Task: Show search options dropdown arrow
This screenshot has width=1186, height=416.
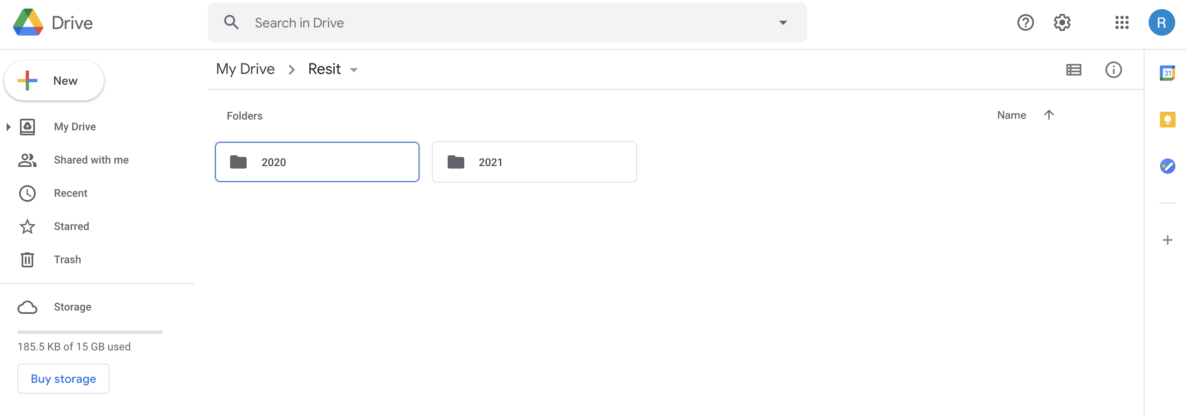Action: click(783, 22)
